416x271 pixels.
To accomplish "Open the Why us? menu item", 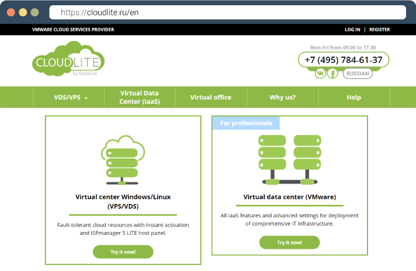I will tap(283, 97).
